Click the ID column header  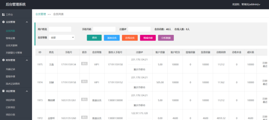point(40,52)
